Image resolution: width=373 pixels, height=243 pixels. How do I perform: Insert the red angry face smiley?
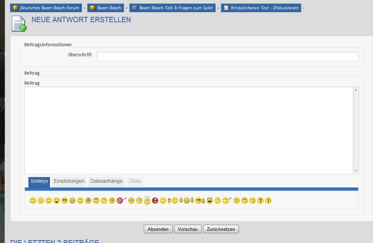pos(155,201)
